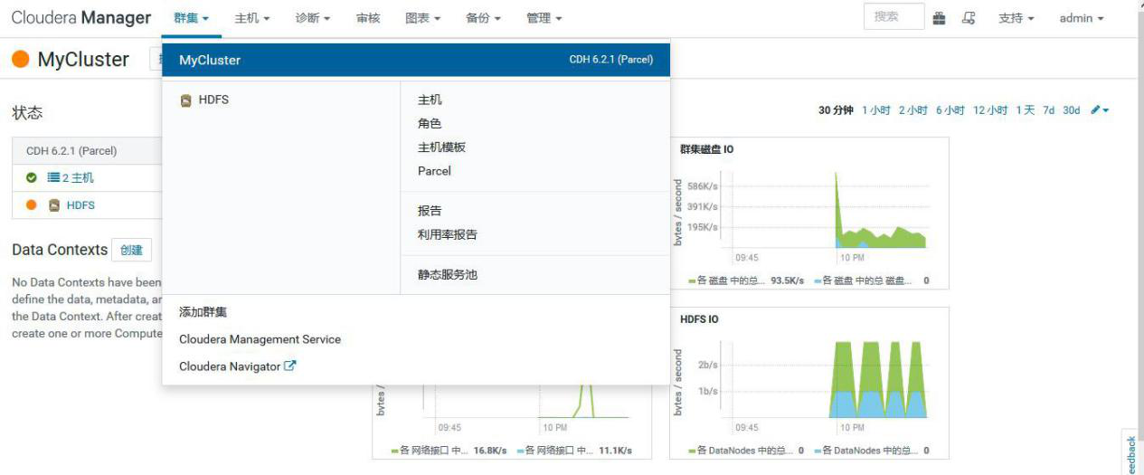The height and width of the screenshot is (475, 1144).
Task: Click the orange MyCluster health indicator in title
Action: point(20,60)
